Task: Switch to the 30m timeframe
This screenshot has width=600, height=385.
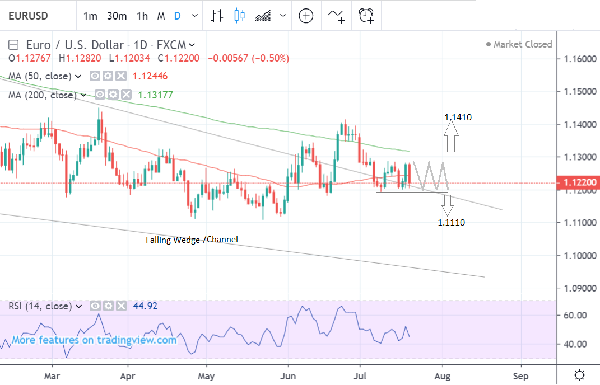Action: 117,16
